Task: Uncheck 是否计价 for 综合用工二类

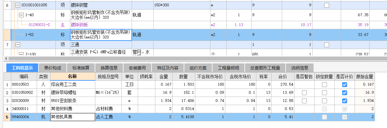Action: click(345, 85)
